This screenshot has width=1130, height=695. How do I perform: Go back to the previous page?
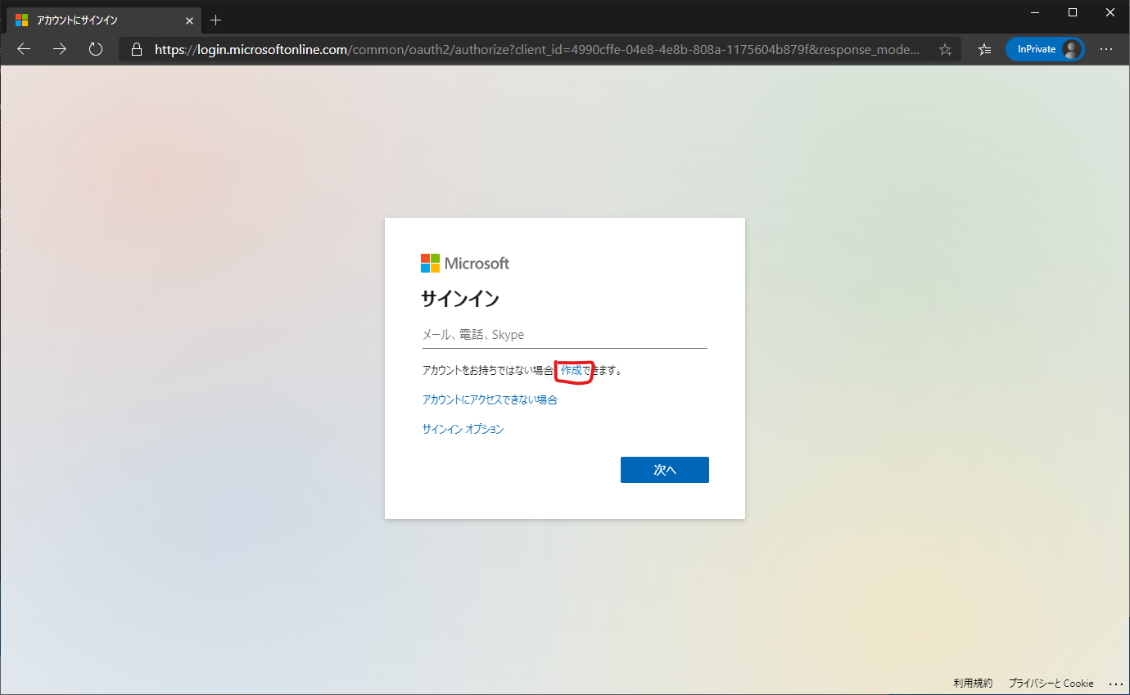coord(24,49)
